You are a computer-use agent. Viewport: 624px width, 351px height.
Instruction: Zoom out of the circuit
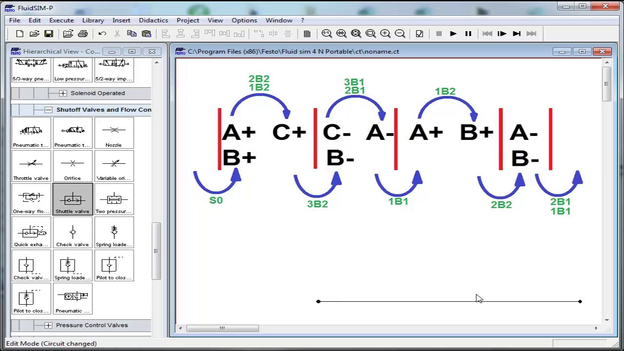tap(400, 34)
